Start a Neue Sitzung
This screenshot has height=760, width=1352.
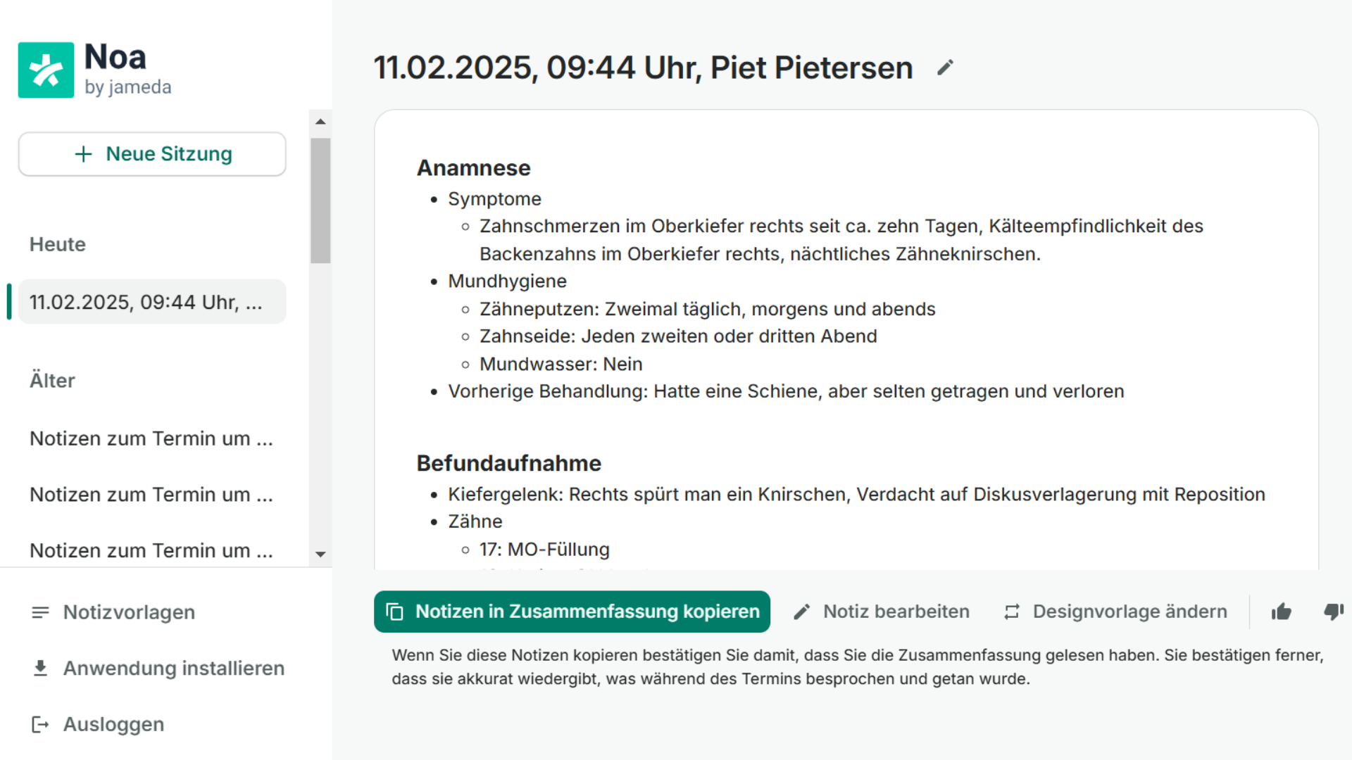(152, 153)
